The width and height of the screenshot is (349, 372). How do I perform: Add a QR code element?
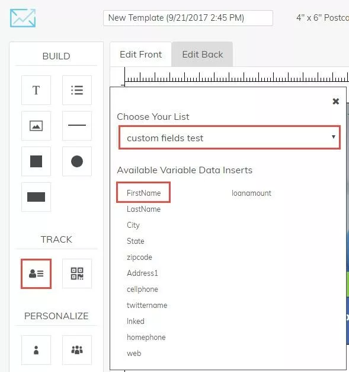77,274
